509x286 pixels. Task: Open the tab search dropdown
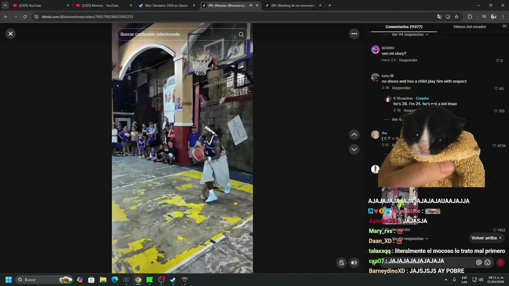pos(5,6)
